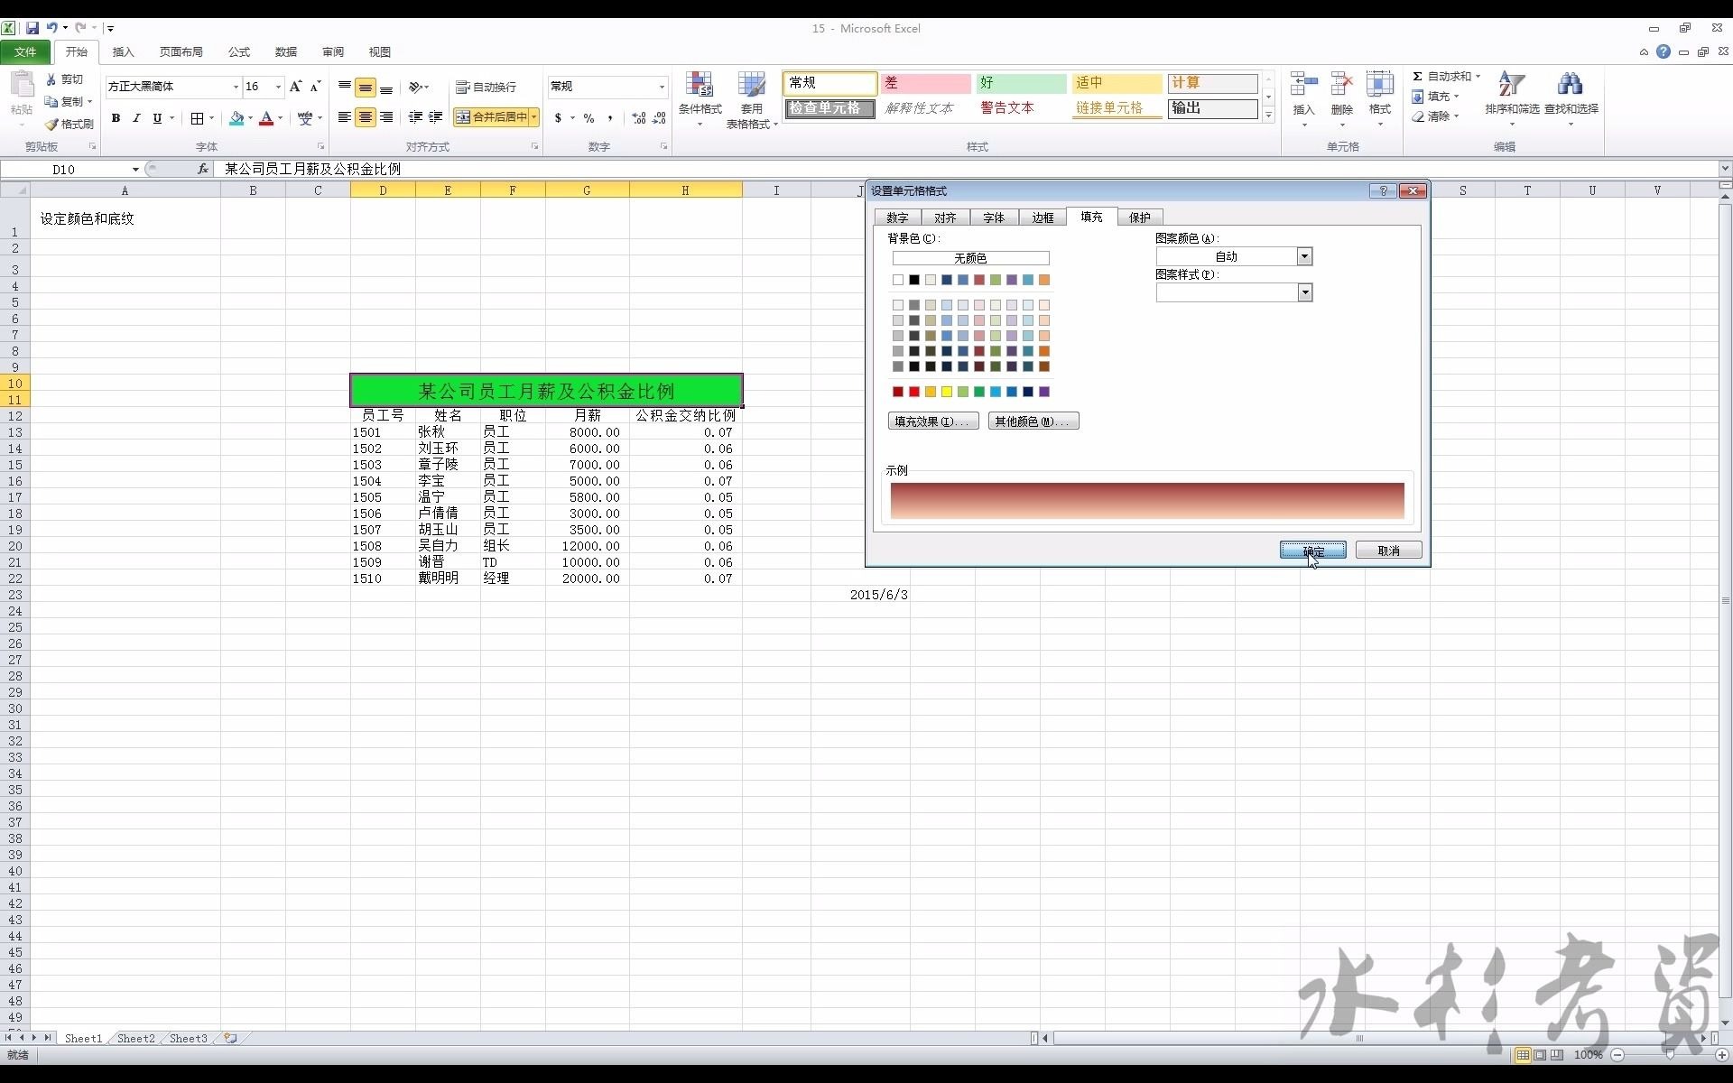
Task: Switch to the 保护 tab in the dialog
Action: [1140, 218]
